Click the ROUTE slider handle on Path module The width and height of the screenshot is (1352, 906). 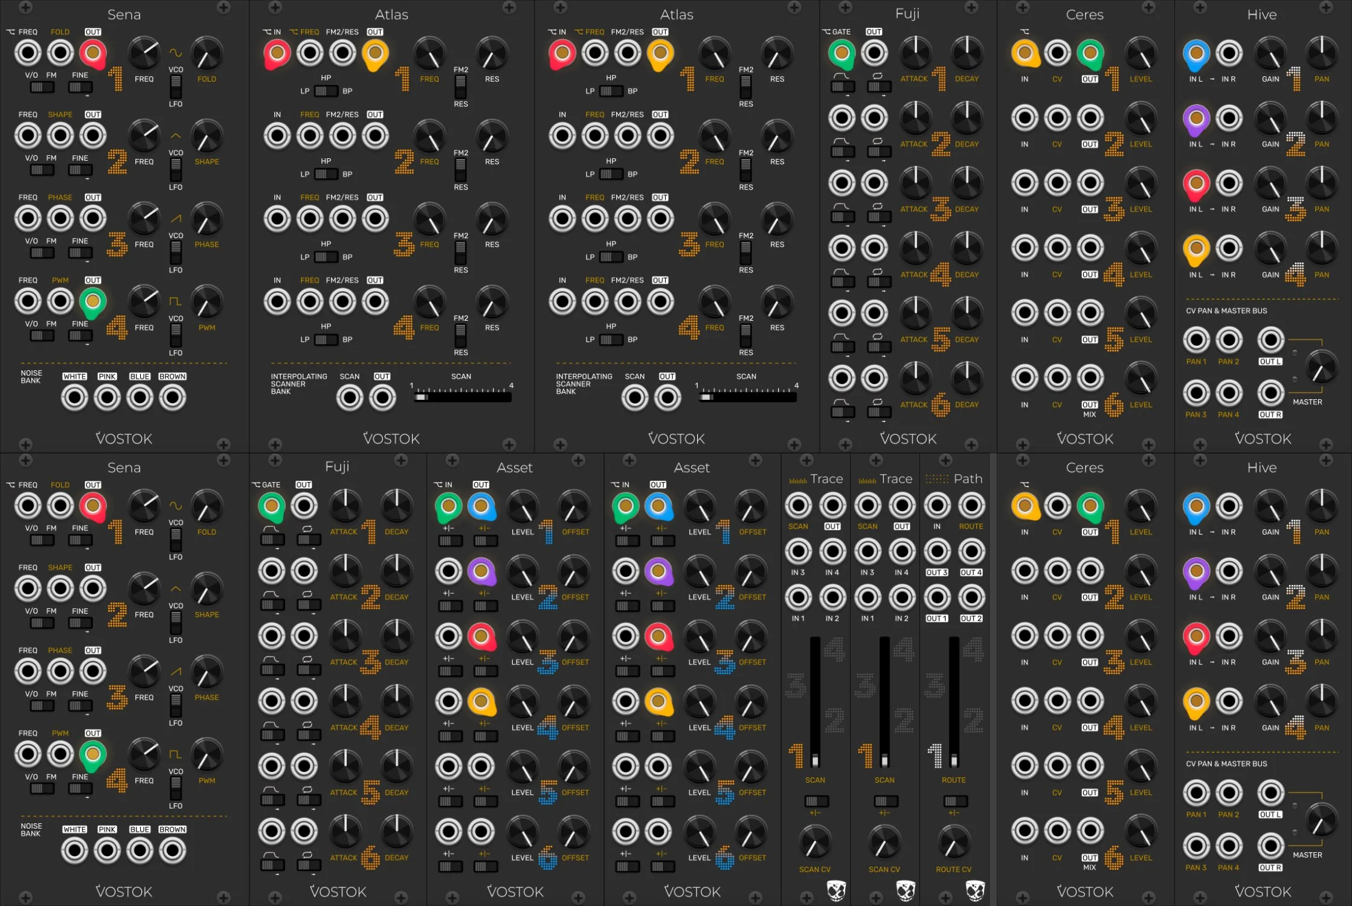tap(954, 759)
